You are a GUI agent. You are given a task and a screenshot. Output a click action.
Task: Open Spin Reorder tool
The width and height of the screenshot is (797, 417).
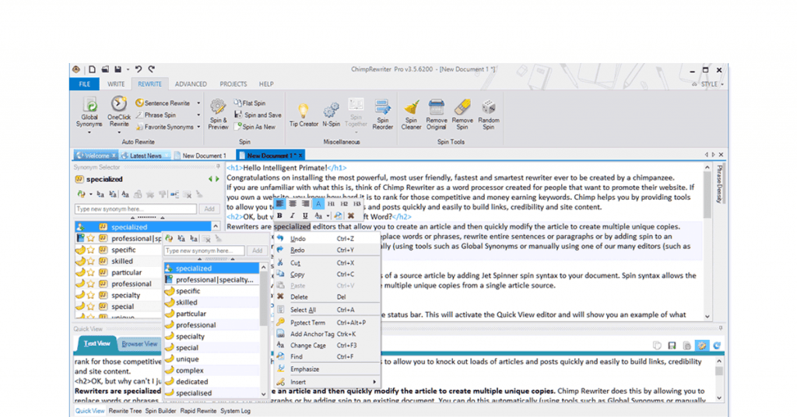382,114
